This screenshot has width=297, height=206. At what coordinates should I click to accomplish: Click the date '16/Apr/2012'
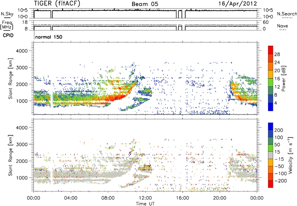(x=238, y=4)
